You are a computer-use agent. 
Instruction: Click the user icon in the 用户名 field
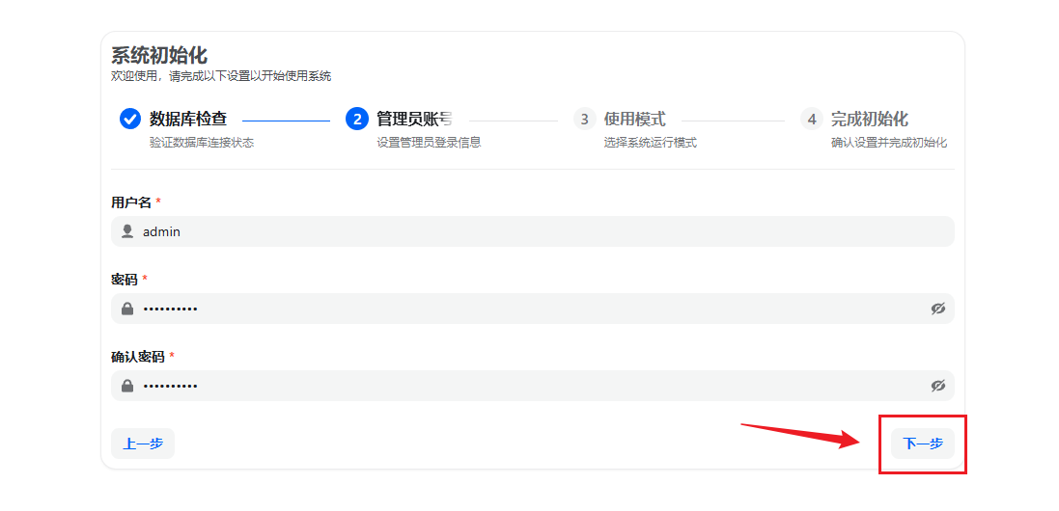[x=127, y=231]
